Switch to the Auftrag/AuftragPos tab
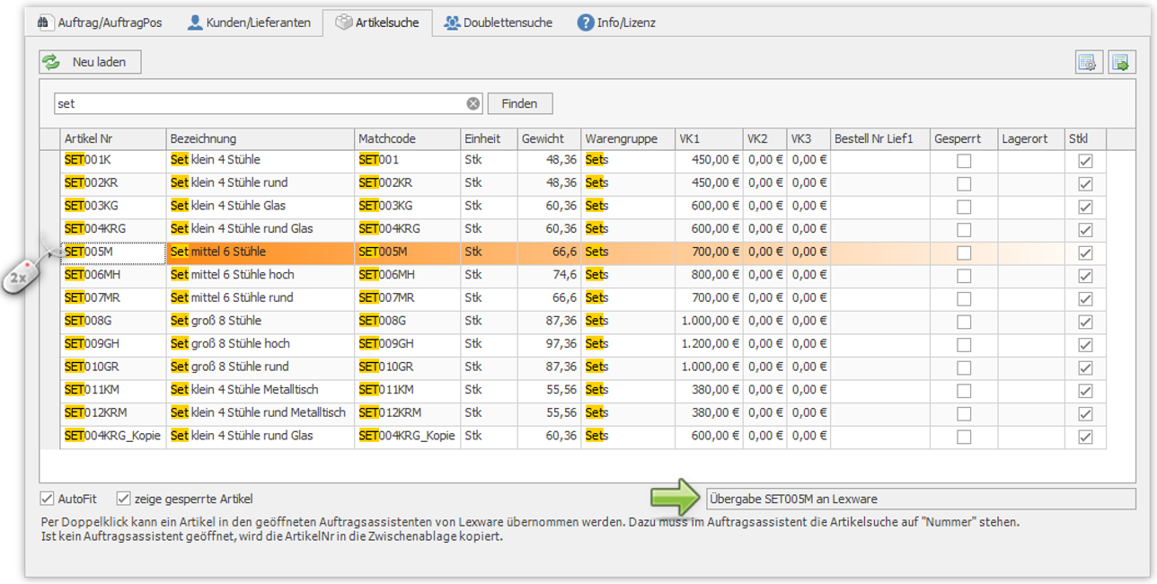The width and height of the screenshot is (1157, 584). [101, 22]
